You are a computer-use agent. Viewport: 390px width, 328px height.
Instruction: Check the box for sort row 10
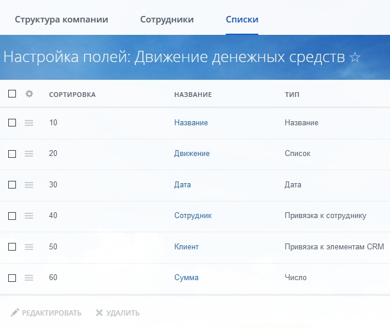pyautogui.click(x=12, y=123)
